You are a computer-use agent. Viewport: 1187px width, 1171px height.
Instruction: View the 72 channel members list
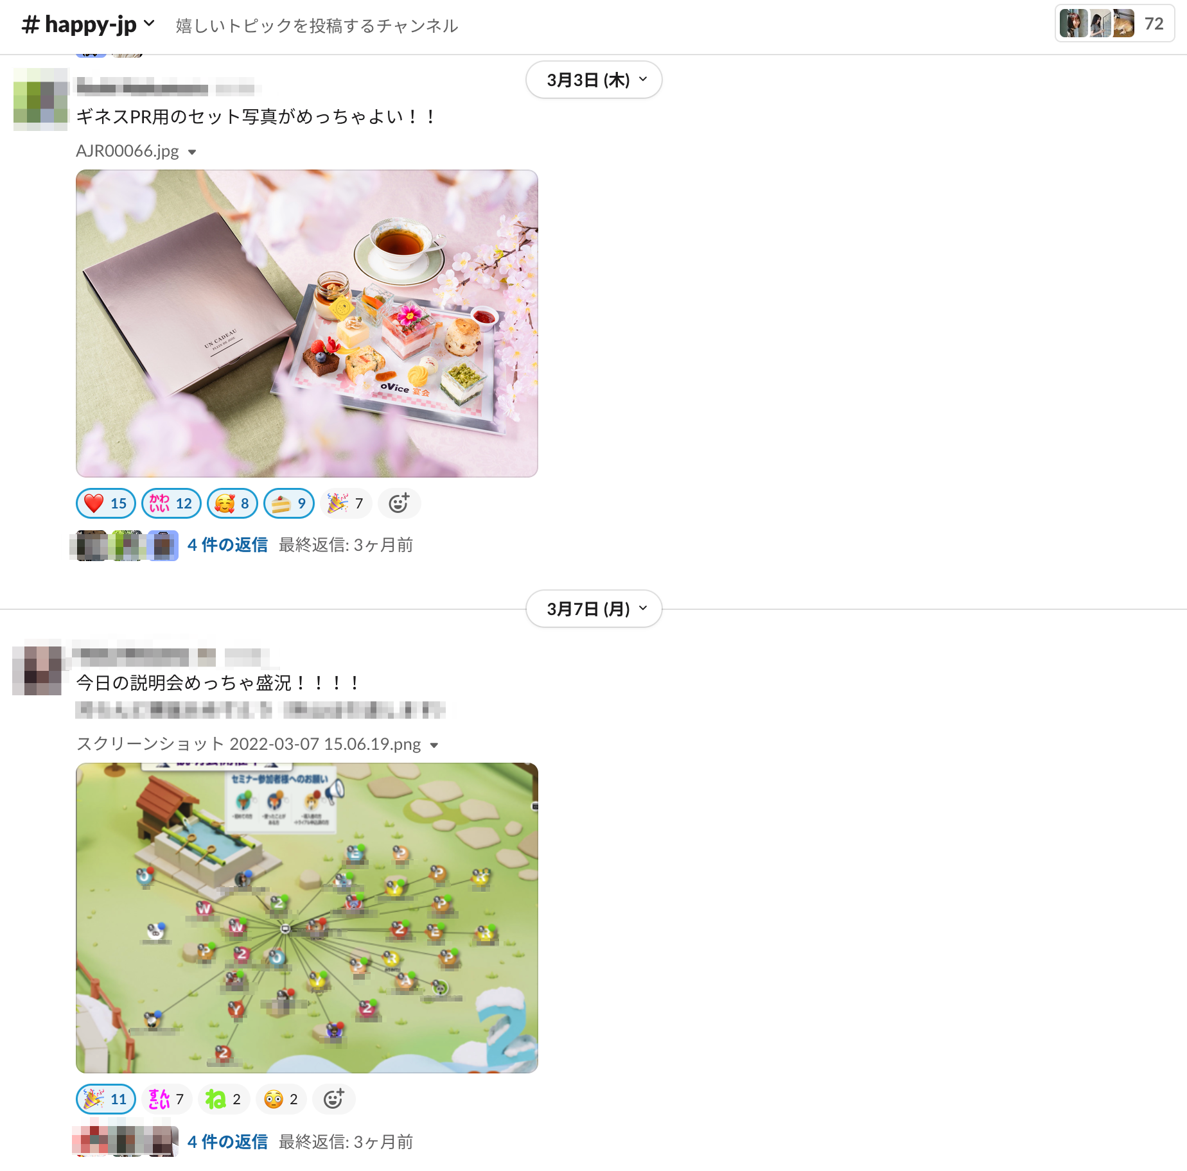(1114, 24)
